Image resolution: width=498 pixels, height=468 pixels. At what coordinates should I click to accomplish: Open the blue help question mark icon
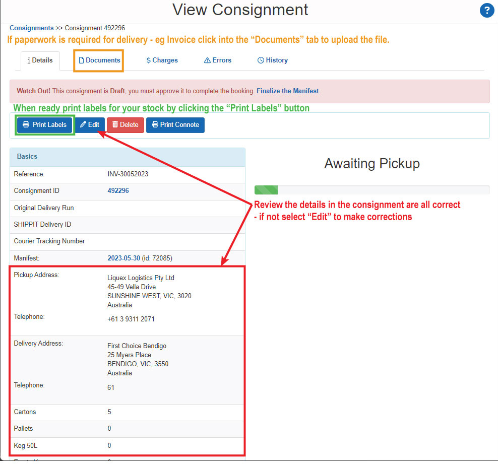(x=486, y=11)
